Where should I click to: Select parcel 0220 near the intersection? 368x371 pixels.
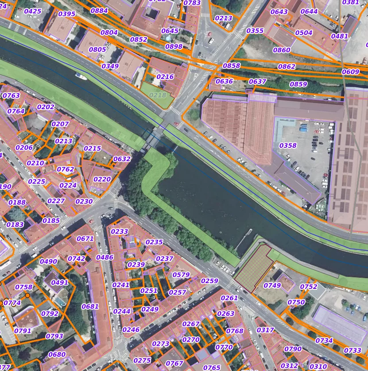pyautogui.click(x=102, y=179)
